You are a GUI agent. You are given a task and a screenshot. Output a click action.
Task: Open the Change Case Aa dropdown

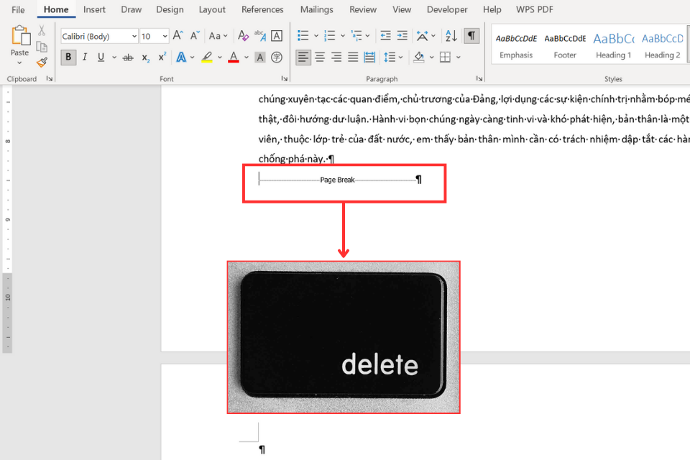218,36
